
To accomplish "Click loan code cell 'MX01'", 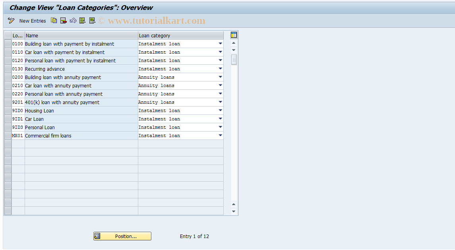I will 18,136.
